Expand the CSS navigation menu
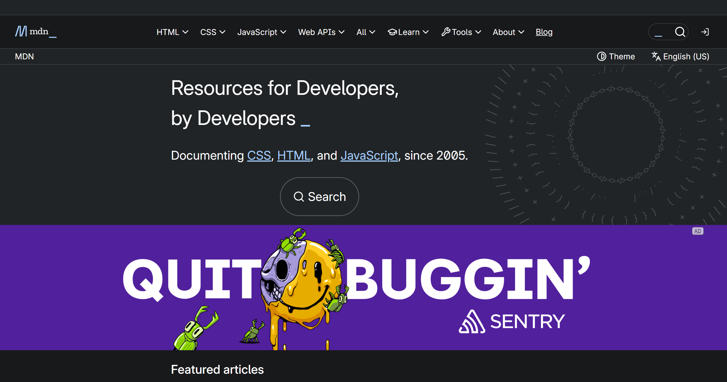The width and height of the screenshot is (727, 382). (x=212, y=32)
